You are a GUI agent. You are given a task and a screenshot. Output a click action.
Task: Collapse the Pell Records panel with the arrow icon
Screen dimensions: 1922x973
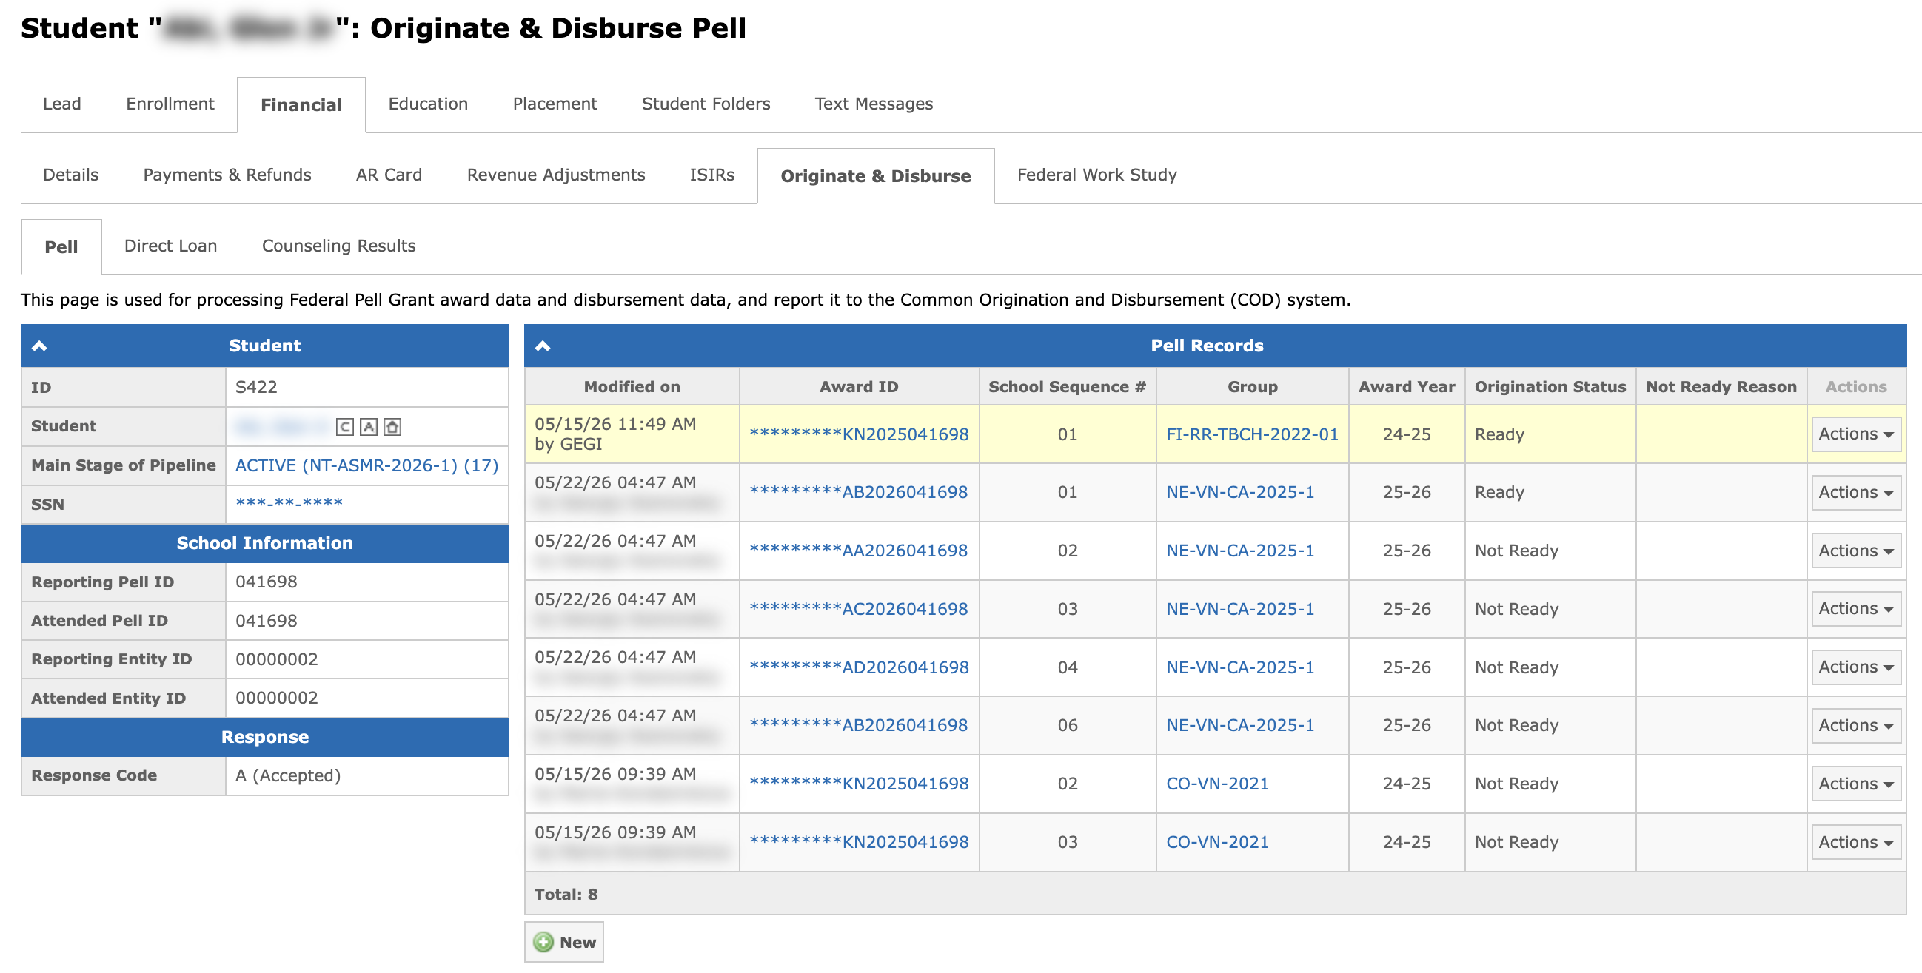(x=543, y=346)
